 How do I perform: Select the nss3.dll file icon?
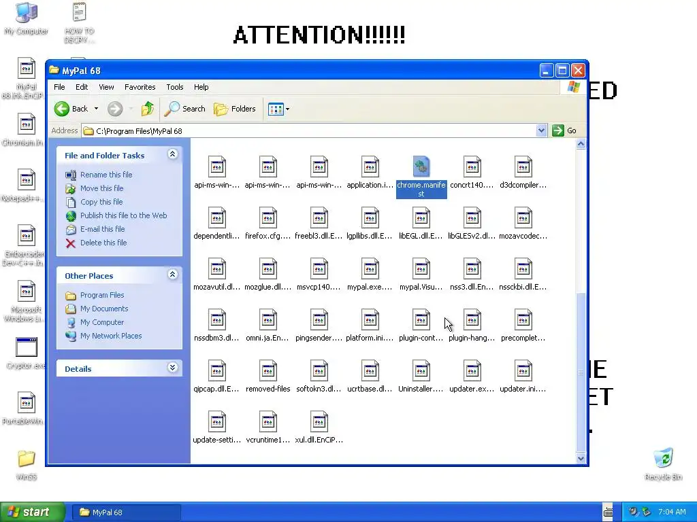472,268
